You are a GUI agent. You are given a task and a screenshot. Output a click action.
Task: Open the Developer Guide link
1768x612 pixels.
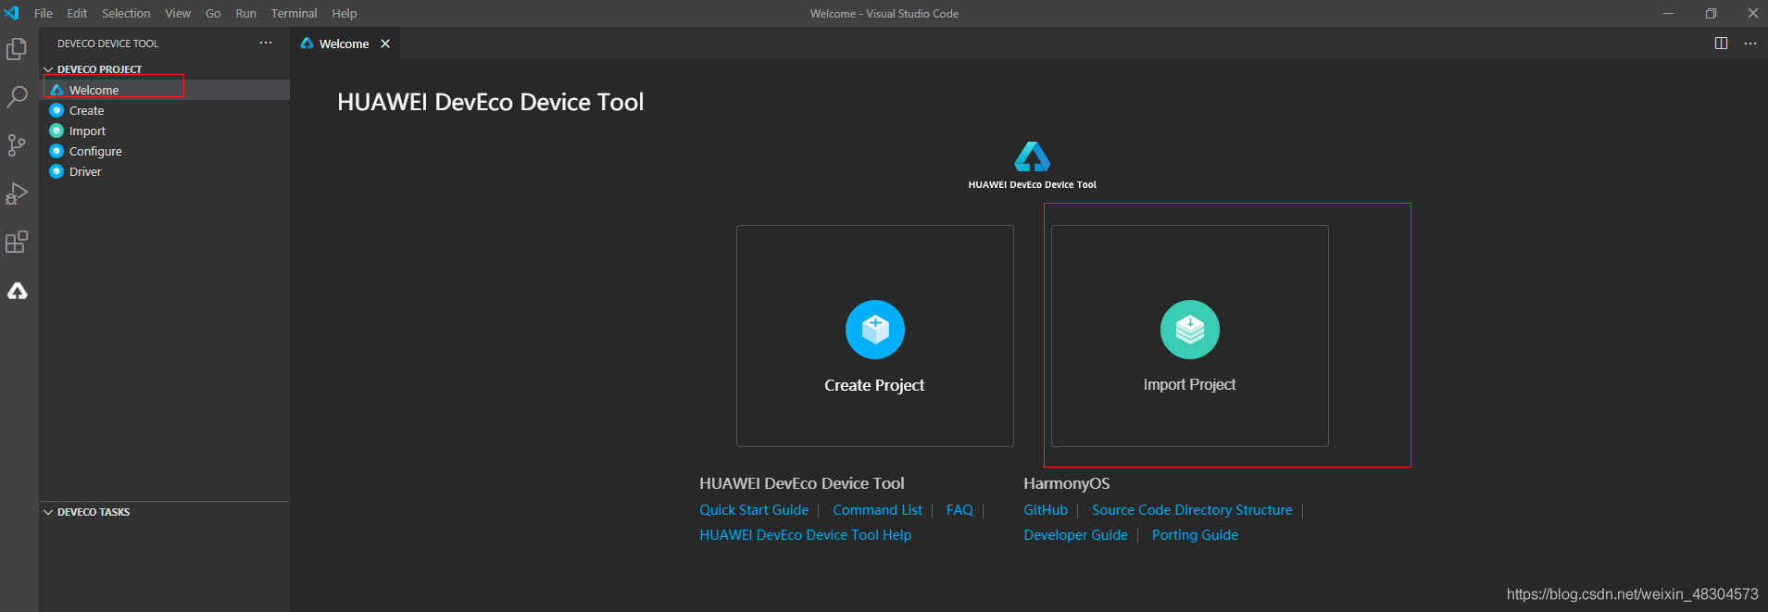[1075, 535]
